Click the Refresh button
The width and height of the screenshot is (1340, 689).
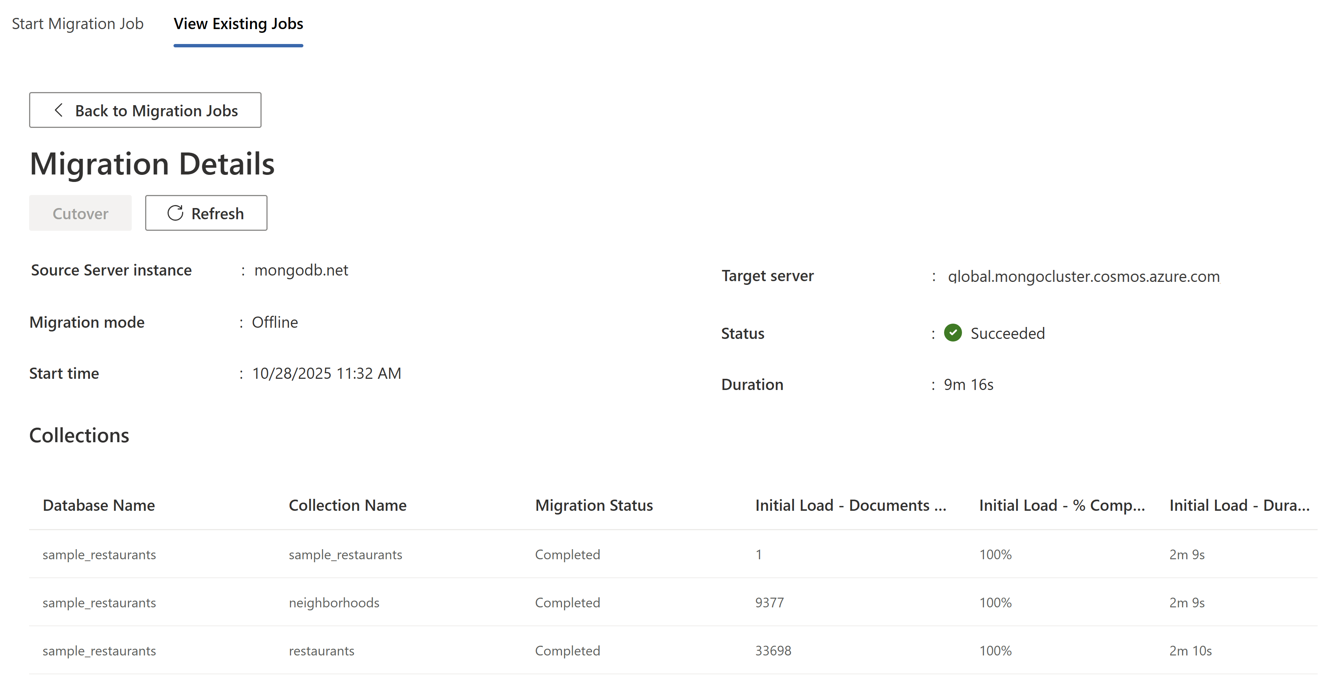coord(206,213)
